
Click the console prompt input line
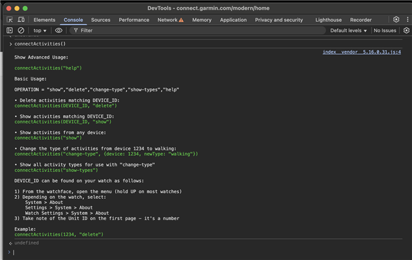pyautogui.click(x=207, y=252)
